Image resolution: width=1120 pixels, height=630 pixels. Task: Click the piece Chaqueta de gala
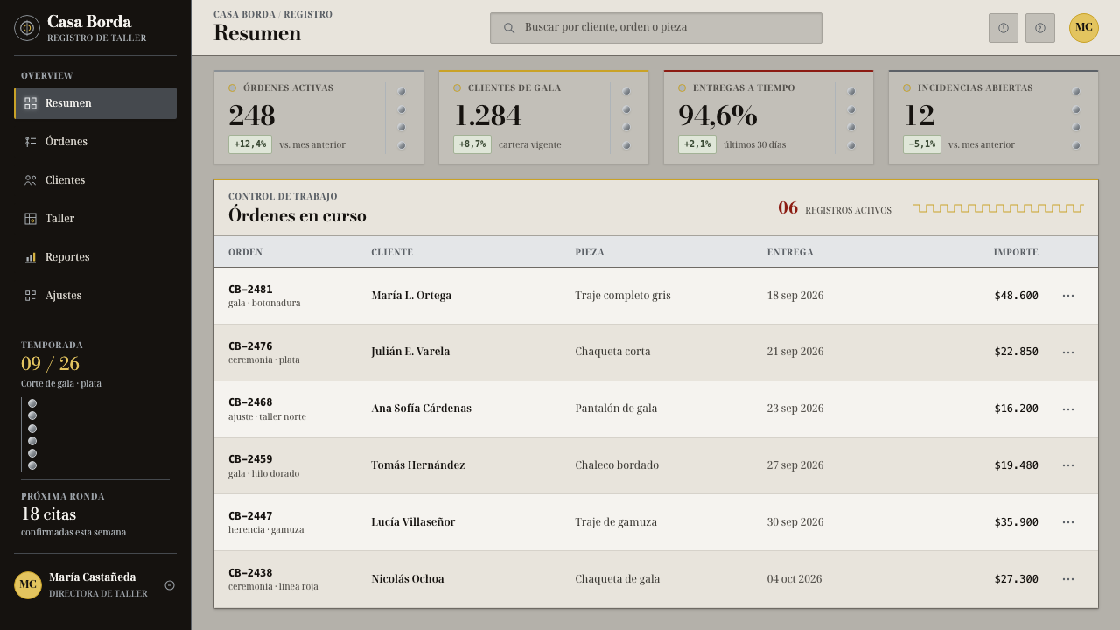point(618,579)
